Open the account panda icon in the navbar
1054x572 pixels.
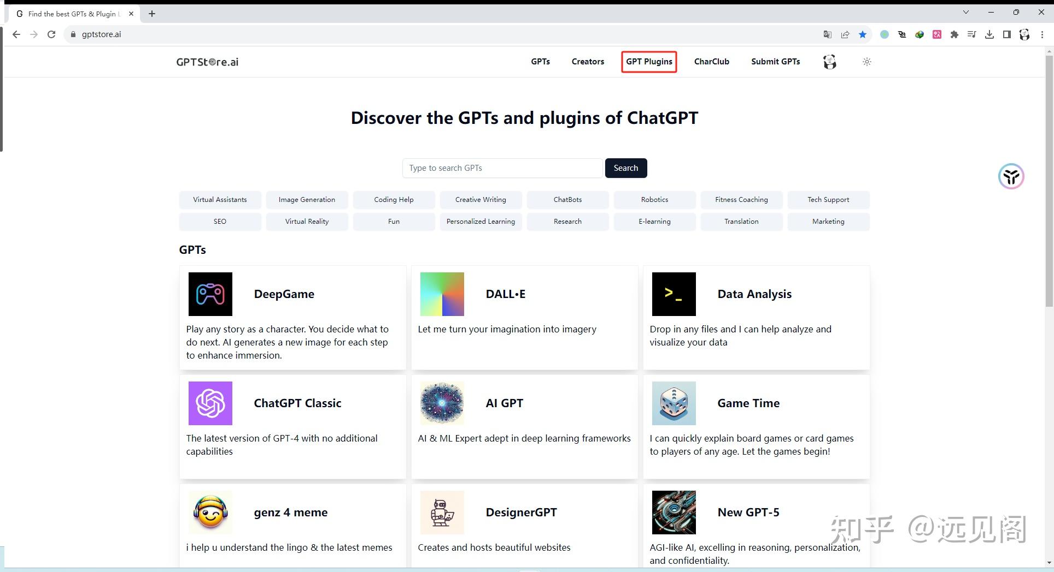pos(830,62)
